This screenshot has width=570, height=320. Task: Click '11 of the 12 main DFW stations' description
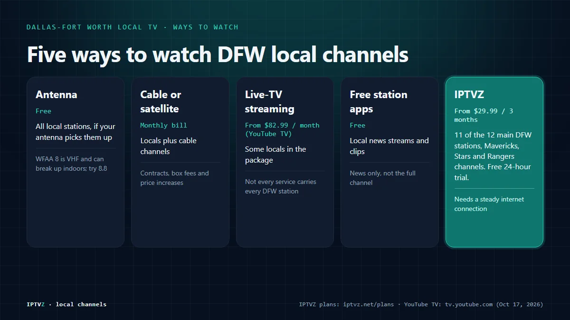click(x=493, y=156)
